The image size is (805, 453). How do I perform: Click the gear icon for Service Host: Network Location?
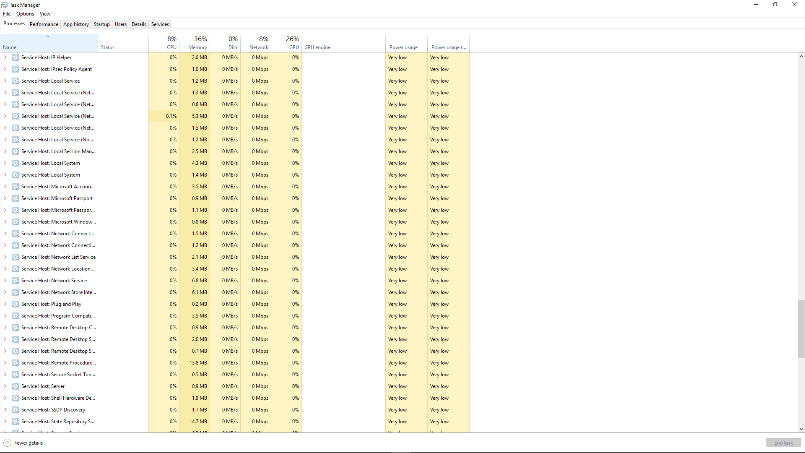coord(16,269)
